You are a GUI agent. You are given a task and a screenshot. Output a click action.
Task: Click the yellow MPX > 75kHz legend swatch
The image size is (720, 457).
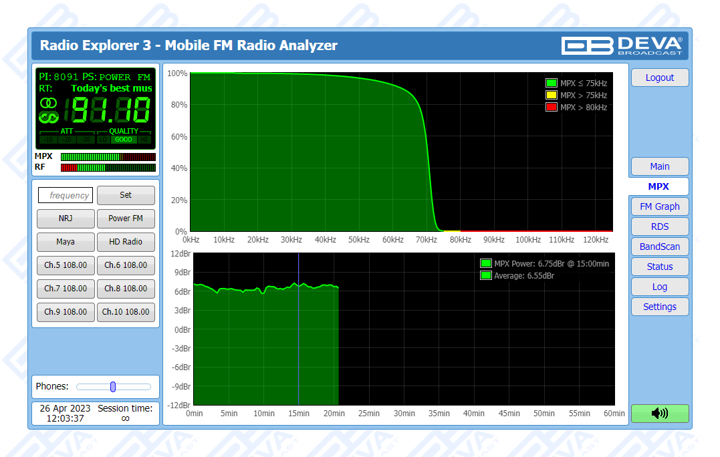coord(552,96)
